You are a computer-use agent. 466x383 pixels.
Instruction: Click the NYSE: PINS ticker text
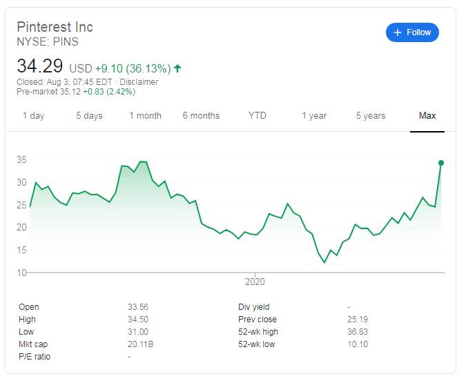pos(48,41)
